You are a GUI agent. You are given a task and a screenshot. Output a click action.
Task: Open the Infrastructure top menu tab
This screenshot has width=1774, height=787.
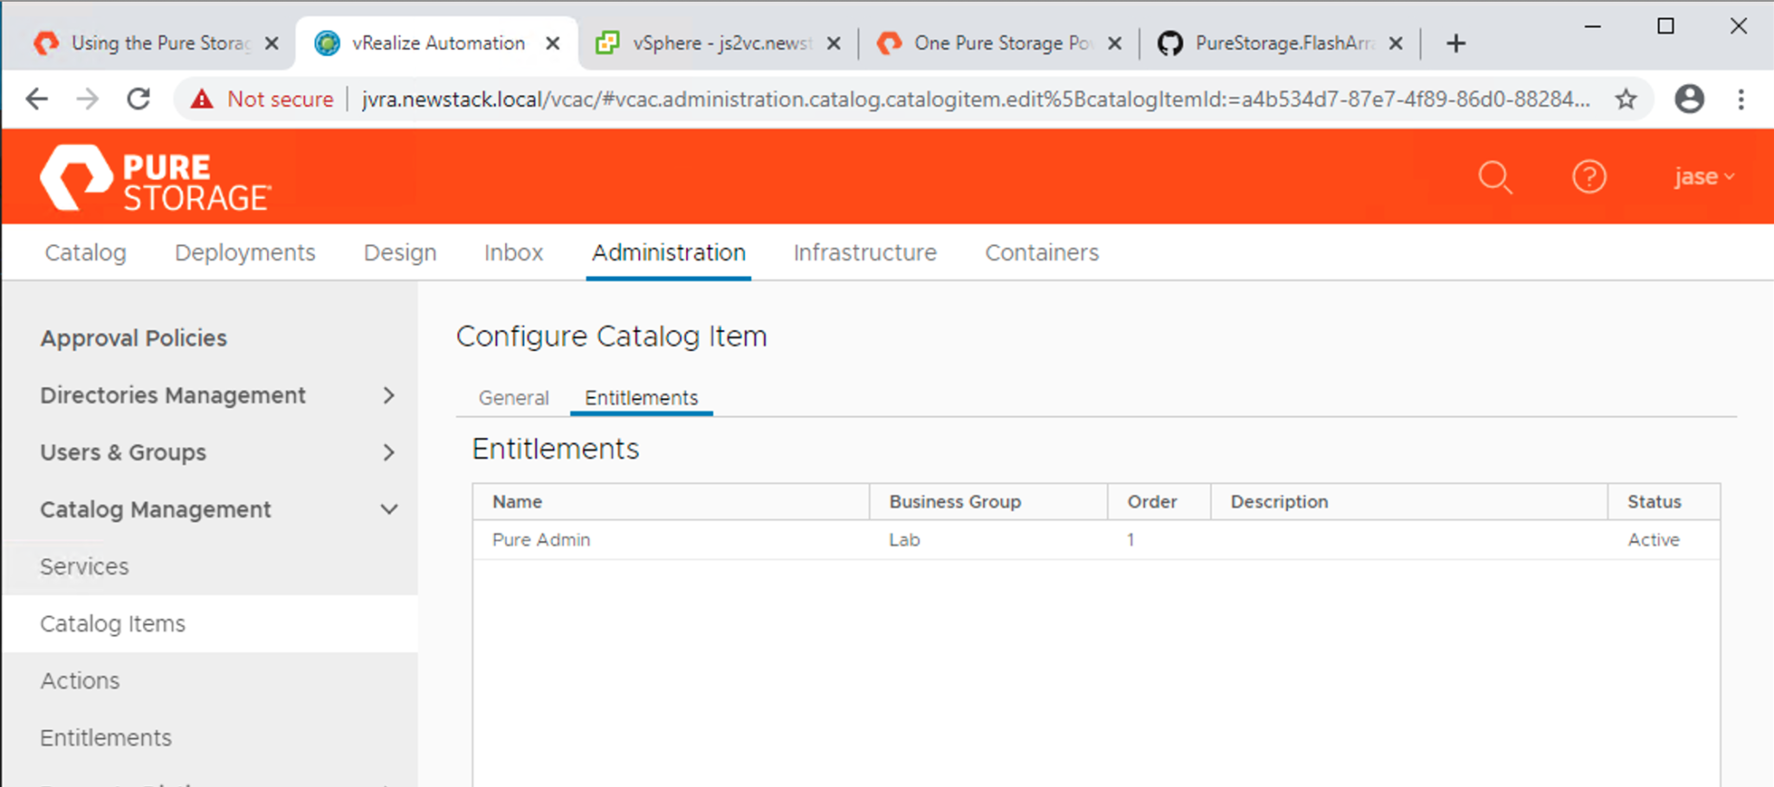click(x=864, y=253)
